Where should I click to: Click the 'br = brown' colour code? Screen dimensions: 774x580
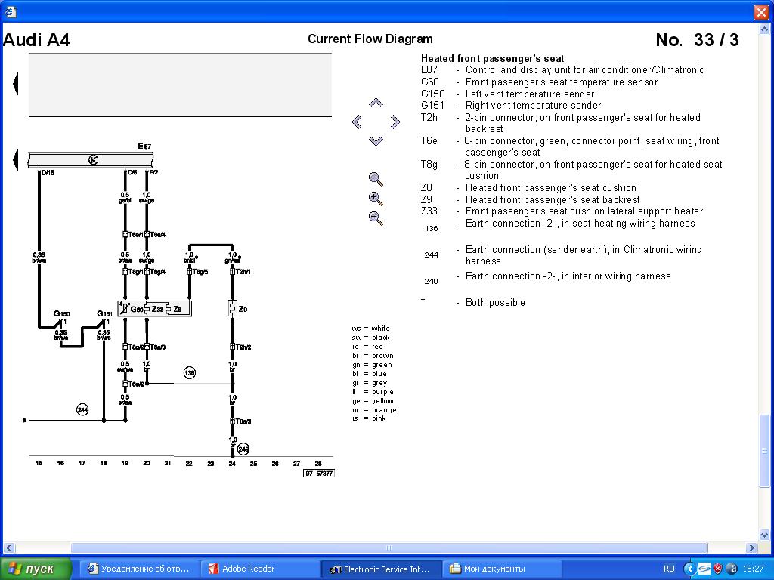tap(373, 356)
